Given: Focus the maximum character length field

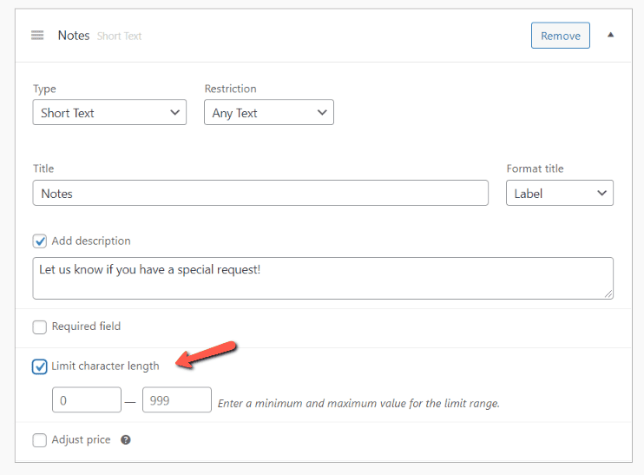Looking at the screenshot, I should (x=177, y=400).
